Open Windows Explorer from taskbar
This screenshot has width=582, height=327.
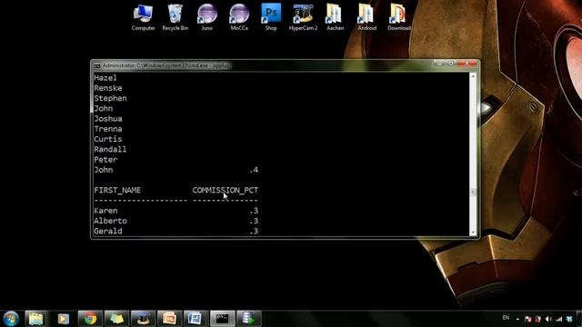pos(36,319)
